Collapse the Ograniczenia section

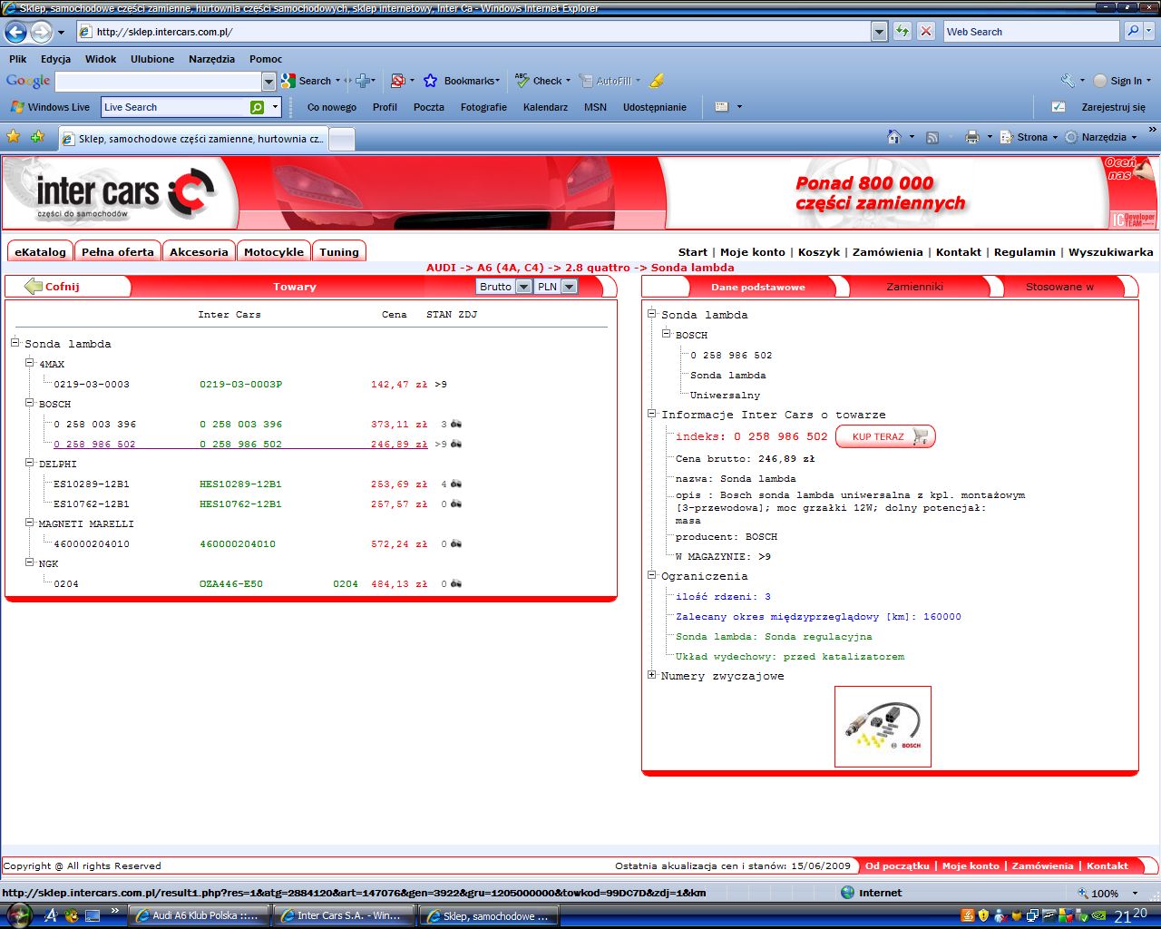[651, 575]
